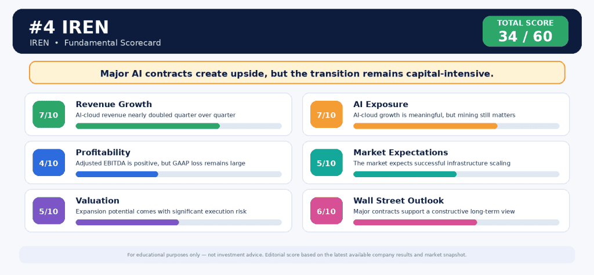Select the yellow Major AI contracts summary banner
The image size is (594, 275).
[x=297, y=72]
